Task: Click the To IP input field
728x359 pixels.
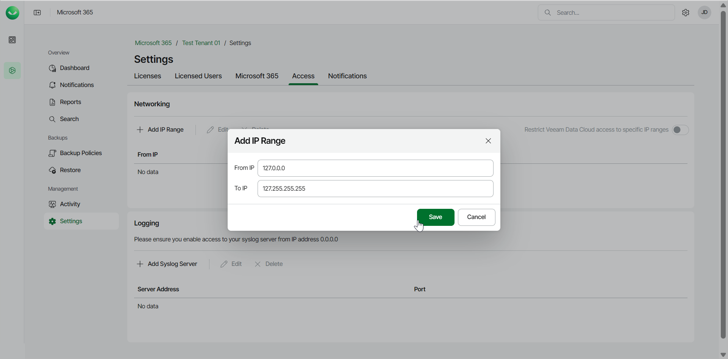Action: pyautogui.click(x=375, y=189)
